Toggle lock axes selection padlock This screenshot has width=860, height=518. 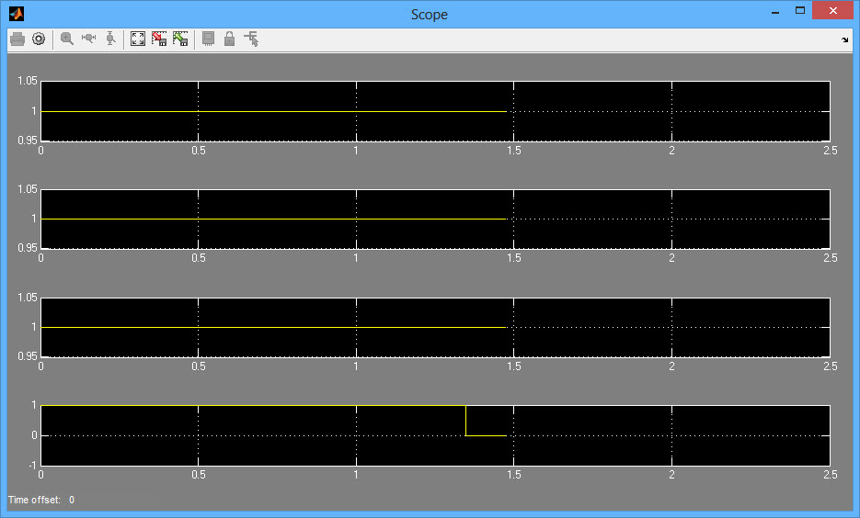point(229,39)
